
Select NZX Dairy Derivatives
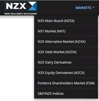coord(66,62)
